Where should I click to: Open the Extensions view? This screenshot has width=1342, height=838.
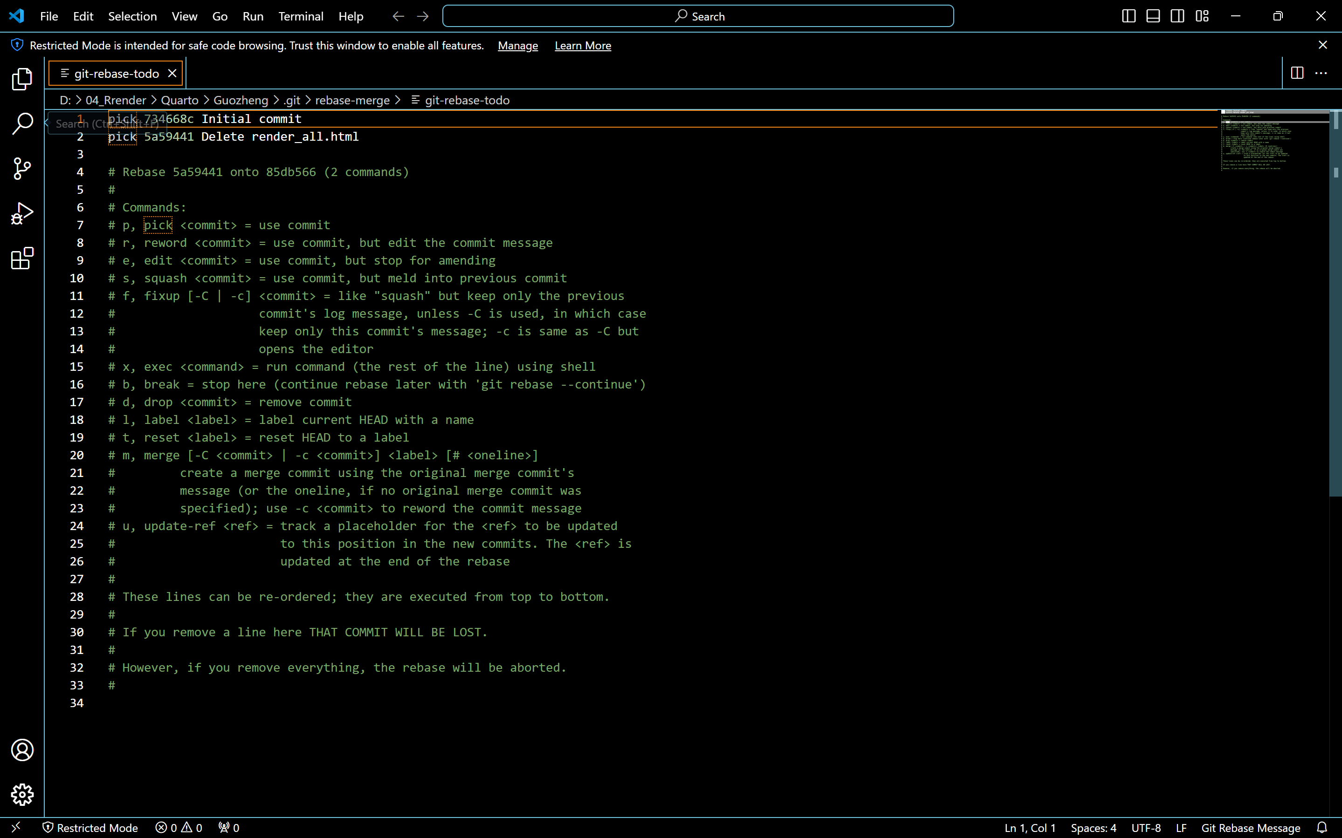point(22,258)
